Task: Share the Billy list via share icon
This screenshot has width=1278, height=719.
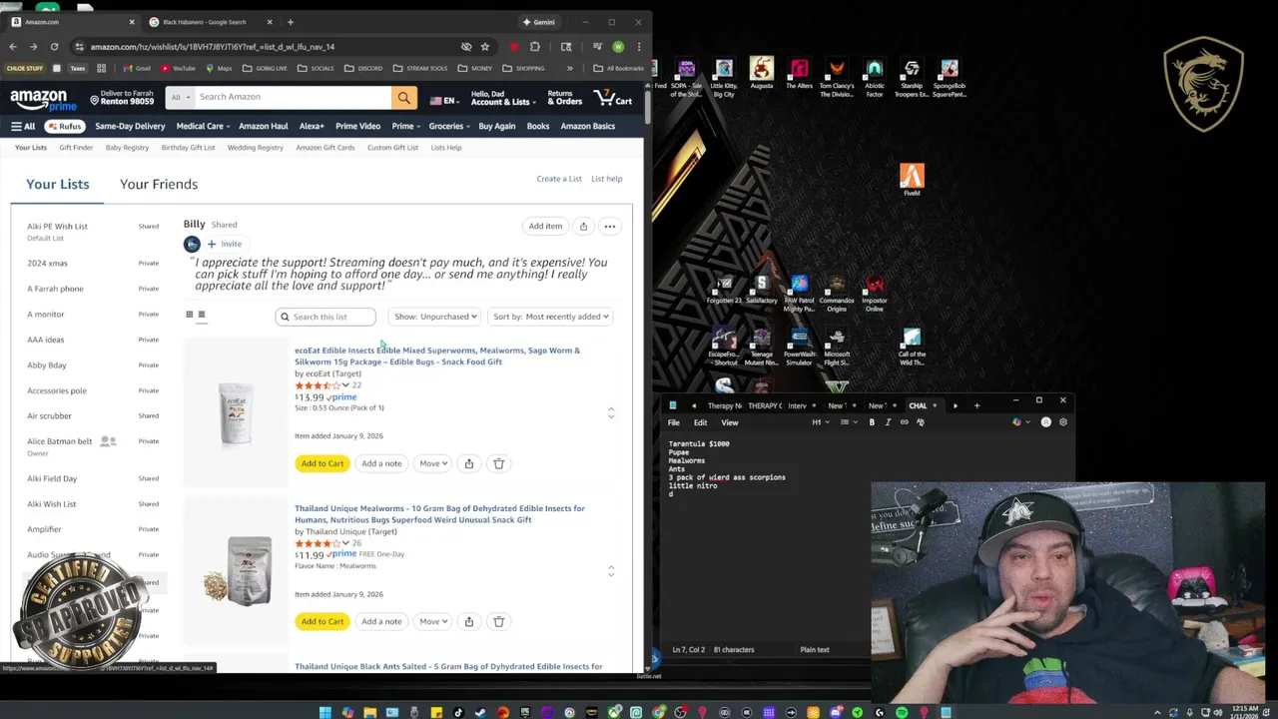Action: tap(583, 226)
